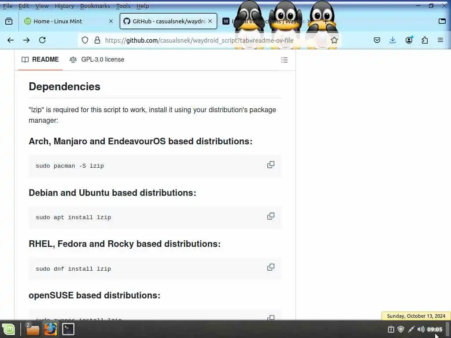Open the Help menu
Viewport: 451px width, 338px height.
(142, 6)
